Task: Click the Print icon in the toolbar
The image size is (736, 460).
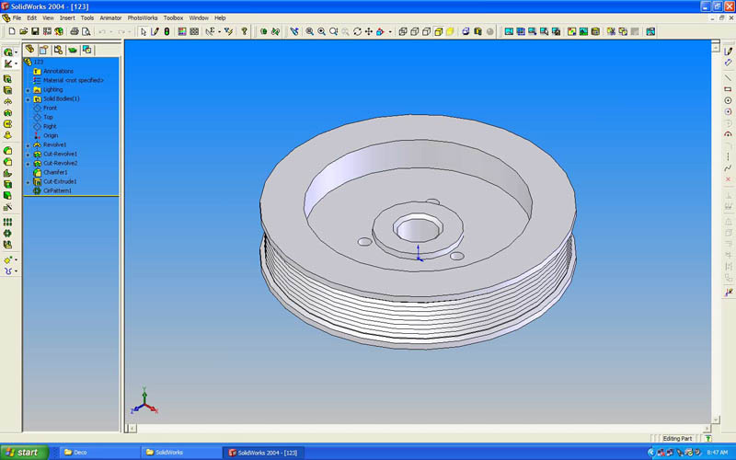Action: (x=75, y=31)
